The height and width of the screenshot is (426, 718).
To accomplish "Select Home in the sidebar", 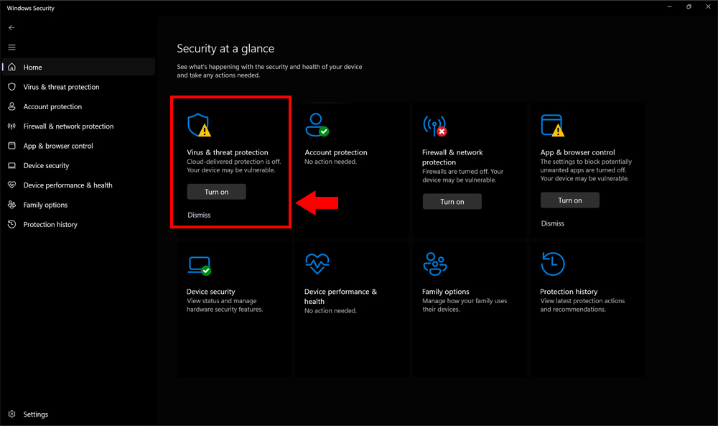I will (33, 68).
